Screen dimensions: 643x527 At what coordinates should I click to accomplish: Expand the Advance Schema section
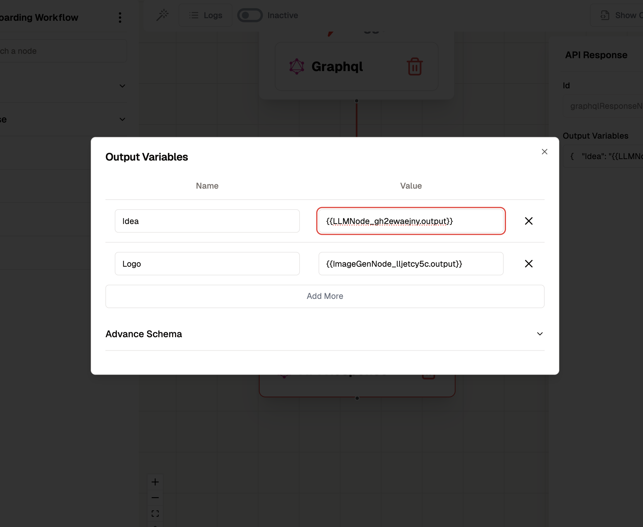click(x=539, y=334)
